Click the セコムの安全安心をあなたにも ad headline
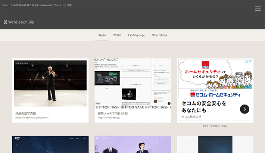The height and width of the screenshot is (153, 265). pyautogui.click(x=204, y=107)
